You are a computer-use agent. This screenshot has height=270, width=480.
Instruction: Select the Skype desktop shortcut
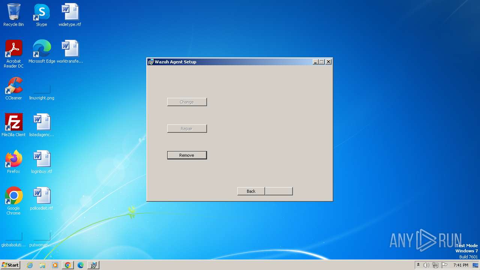point(42,15)
